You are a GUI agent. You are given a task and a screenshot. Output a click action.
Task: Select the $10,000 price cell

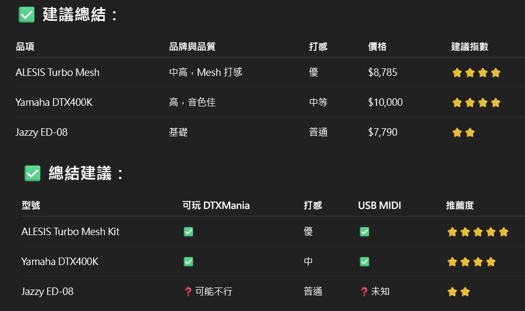click(385, 102)
